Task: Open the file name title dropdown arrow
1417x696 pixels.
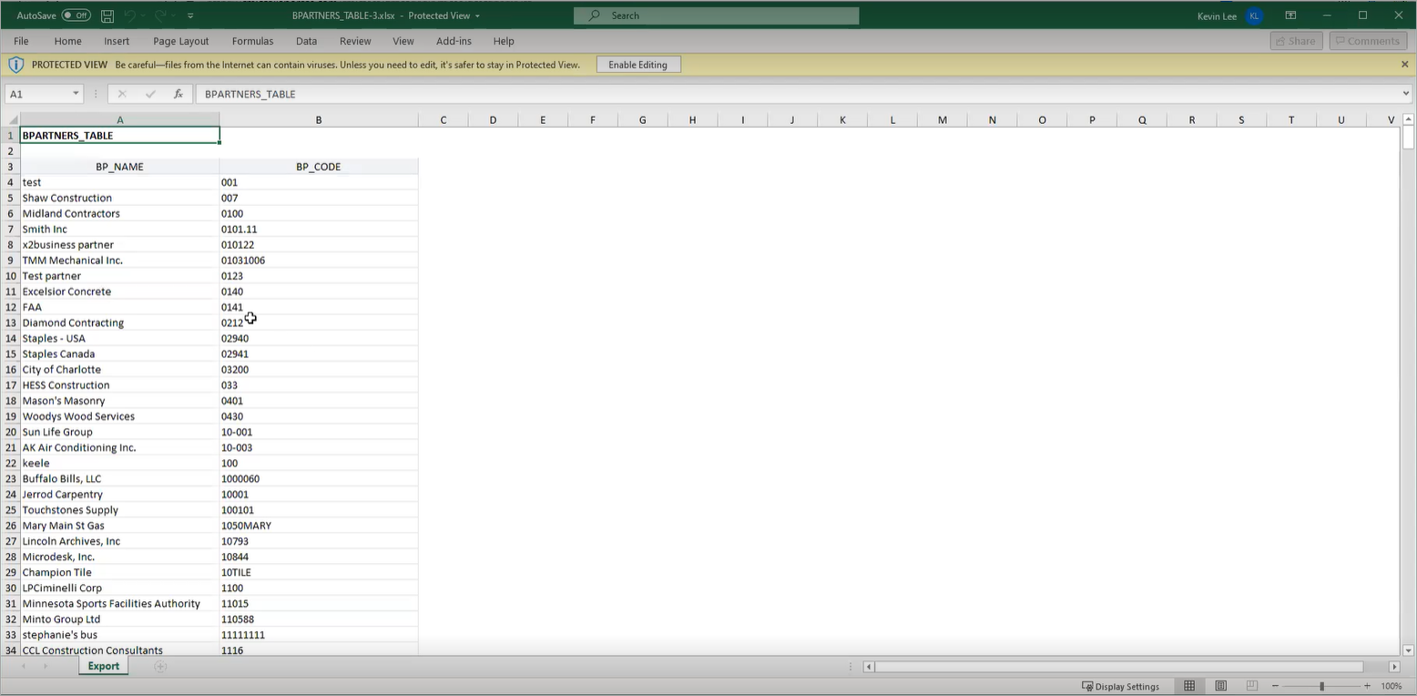Action: (x=477, y=15)
